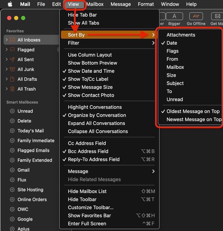Choose Show Favorites Bar
The image size is (223, 231).
point(110,216)
